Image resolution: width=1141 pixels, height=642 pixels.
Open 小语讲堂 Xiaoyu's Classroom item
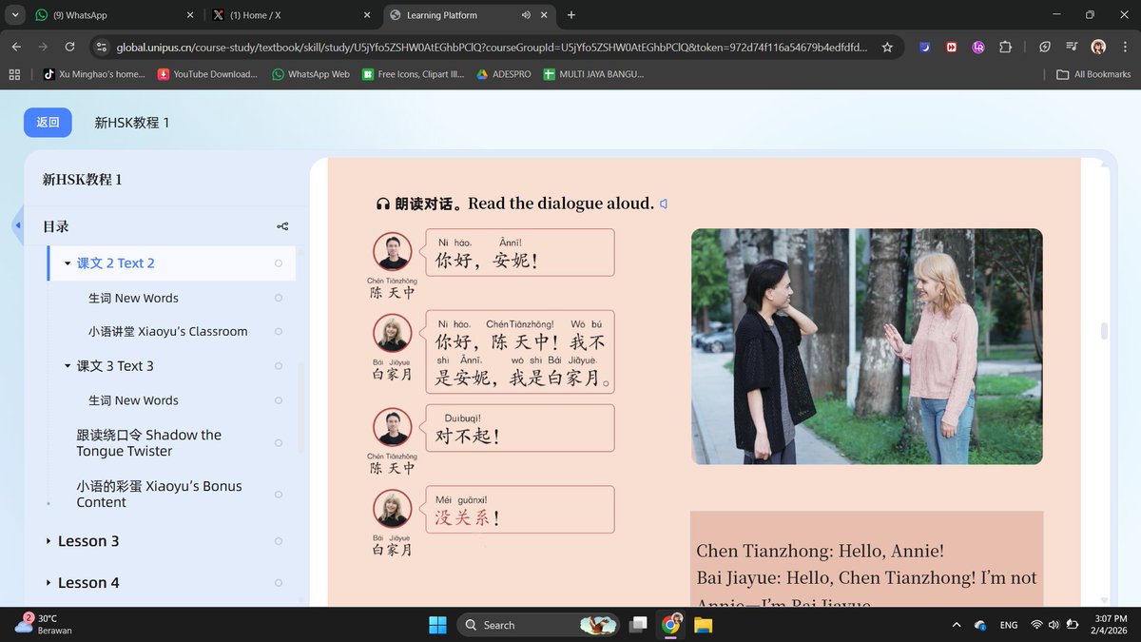pyautogui.click(x=167, y=332)
